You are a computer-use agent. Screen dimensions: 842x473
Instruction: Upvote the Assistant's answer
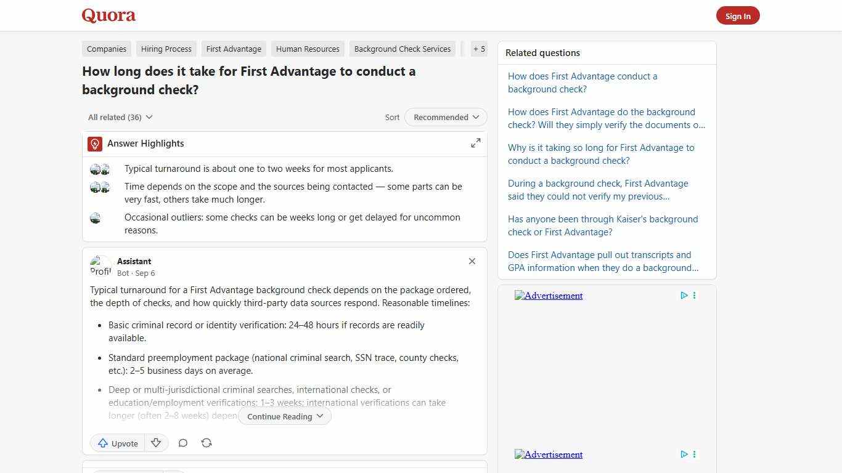117,443
